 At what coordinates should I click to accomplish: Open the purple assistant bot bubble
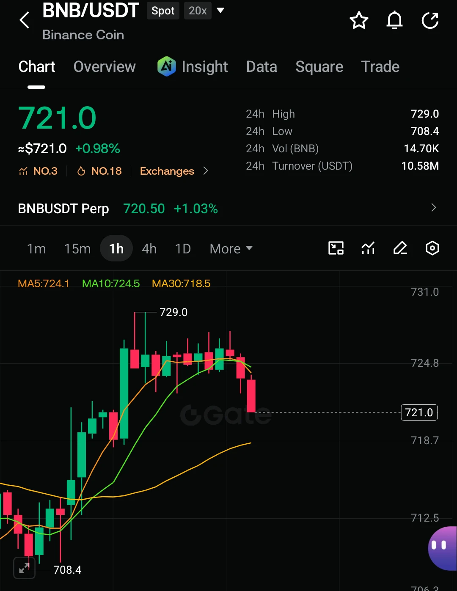[443, 548]
